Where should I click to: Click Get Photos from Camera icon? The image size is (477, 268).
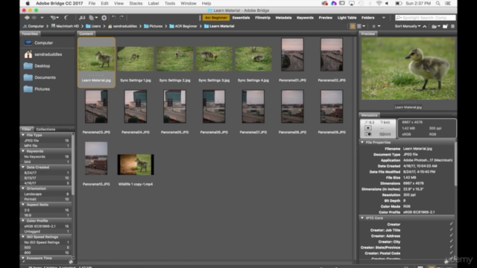click(82, 18)
